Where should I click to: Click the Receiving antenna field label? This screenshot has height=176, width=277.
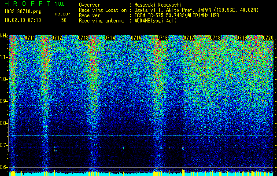coord(101,21)
